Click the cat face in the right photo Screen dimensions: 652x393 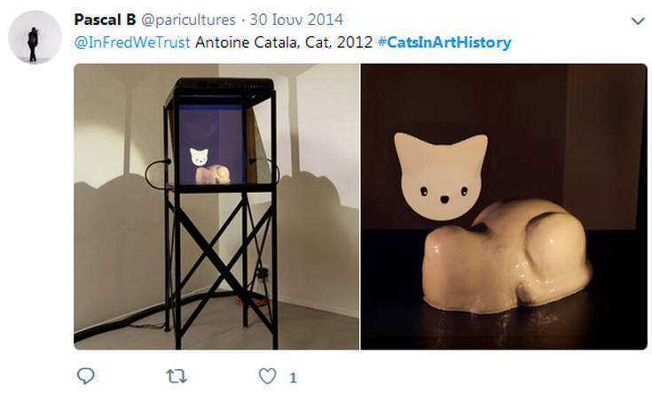(x=441, y=176)
